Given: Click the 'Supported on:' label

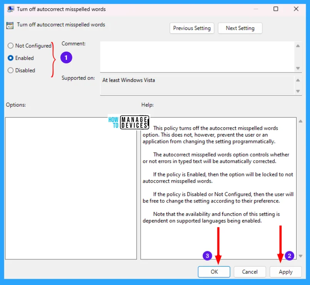Looking at the screenshot, I should (x=78, y=78).
